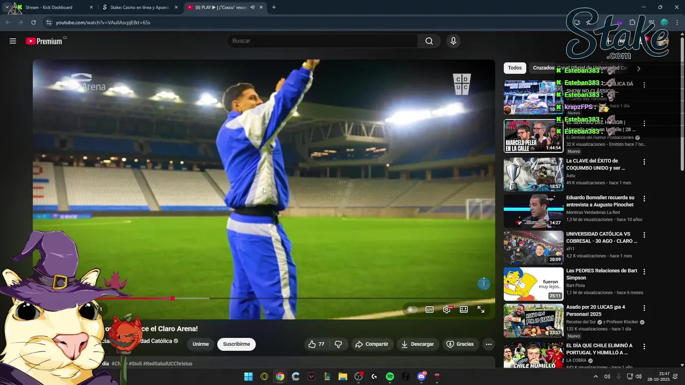Viewport: 685px width, 385px height.
Task: Start voice search with the microphone icon
Action: (453, 41)
